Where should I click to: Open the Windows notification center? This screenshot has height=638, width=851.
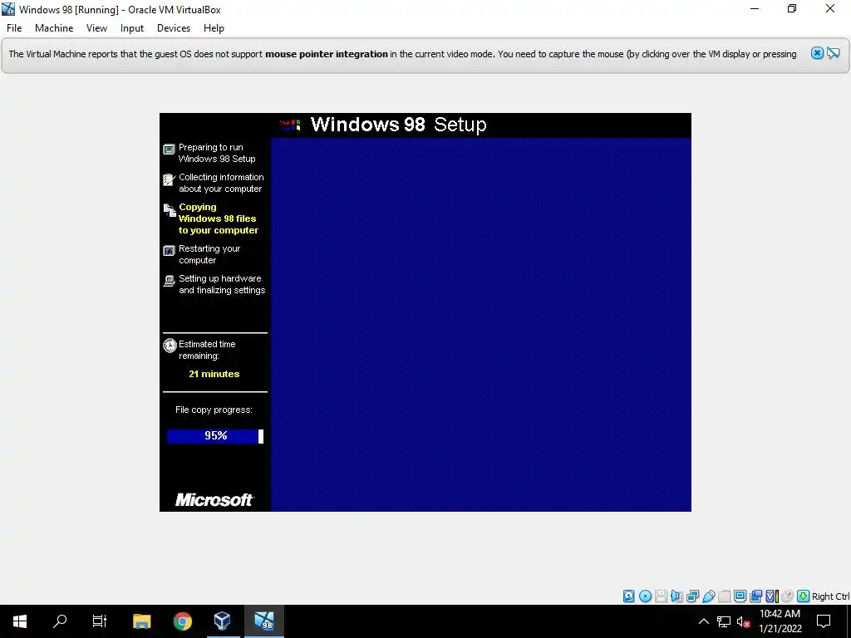824,621
